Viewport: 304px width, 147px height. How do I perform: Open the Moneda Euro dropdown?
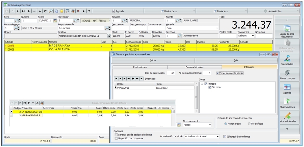(x=217, y=28)
